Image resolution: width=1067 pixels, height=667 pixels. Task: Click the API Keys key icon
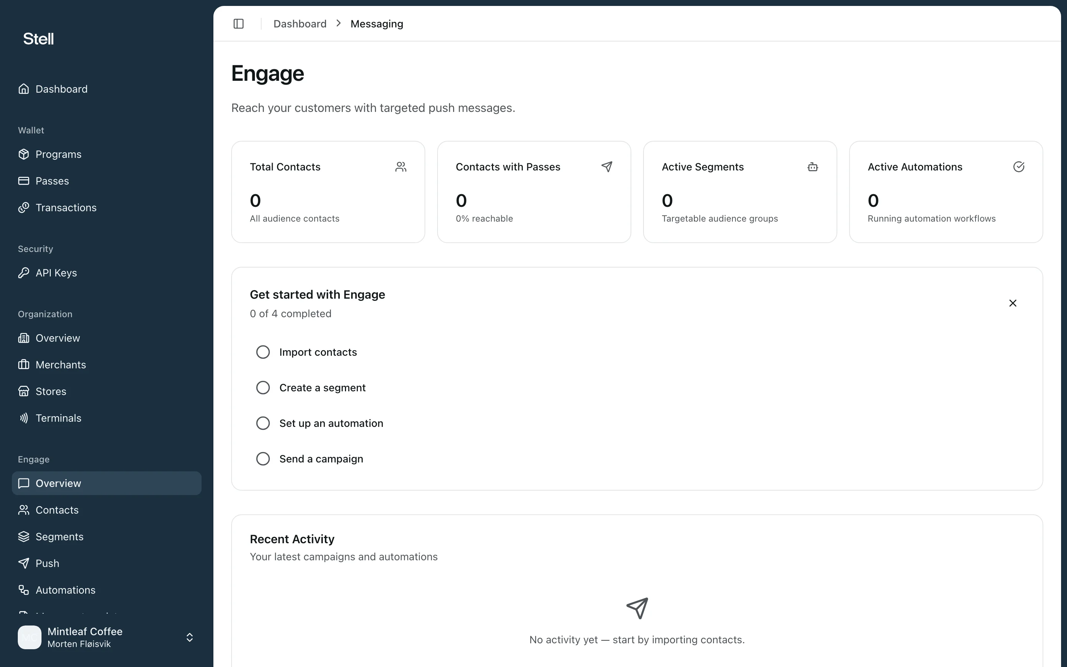pyautogui.click(x=24, y=273)
